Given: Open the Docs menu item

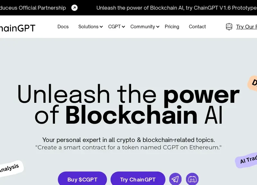Looking at the screenshot, I should (x=63, y=27).
